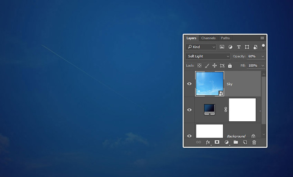
Task: Switch to the Paths tab
Action: pos(225,38)
